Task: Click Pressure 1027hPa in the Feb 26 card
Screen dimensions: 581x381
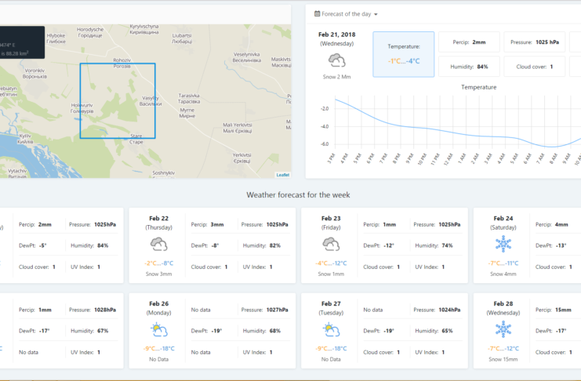Action: 264,310
